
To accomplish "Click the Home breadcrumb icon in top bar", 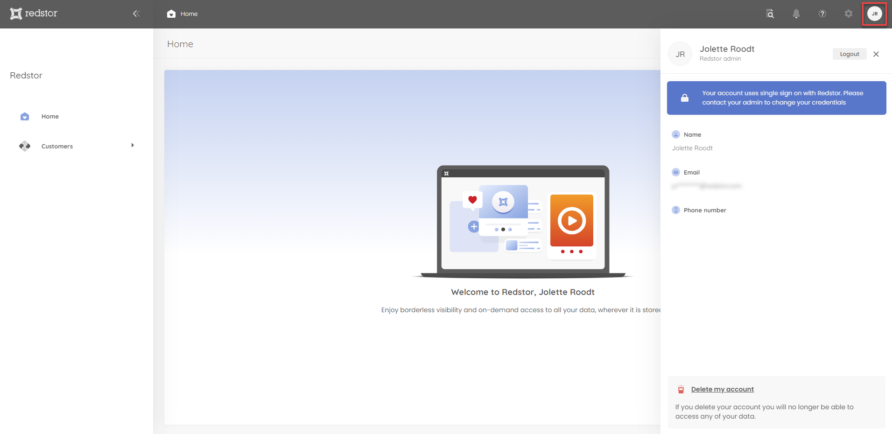I will 171,14.
